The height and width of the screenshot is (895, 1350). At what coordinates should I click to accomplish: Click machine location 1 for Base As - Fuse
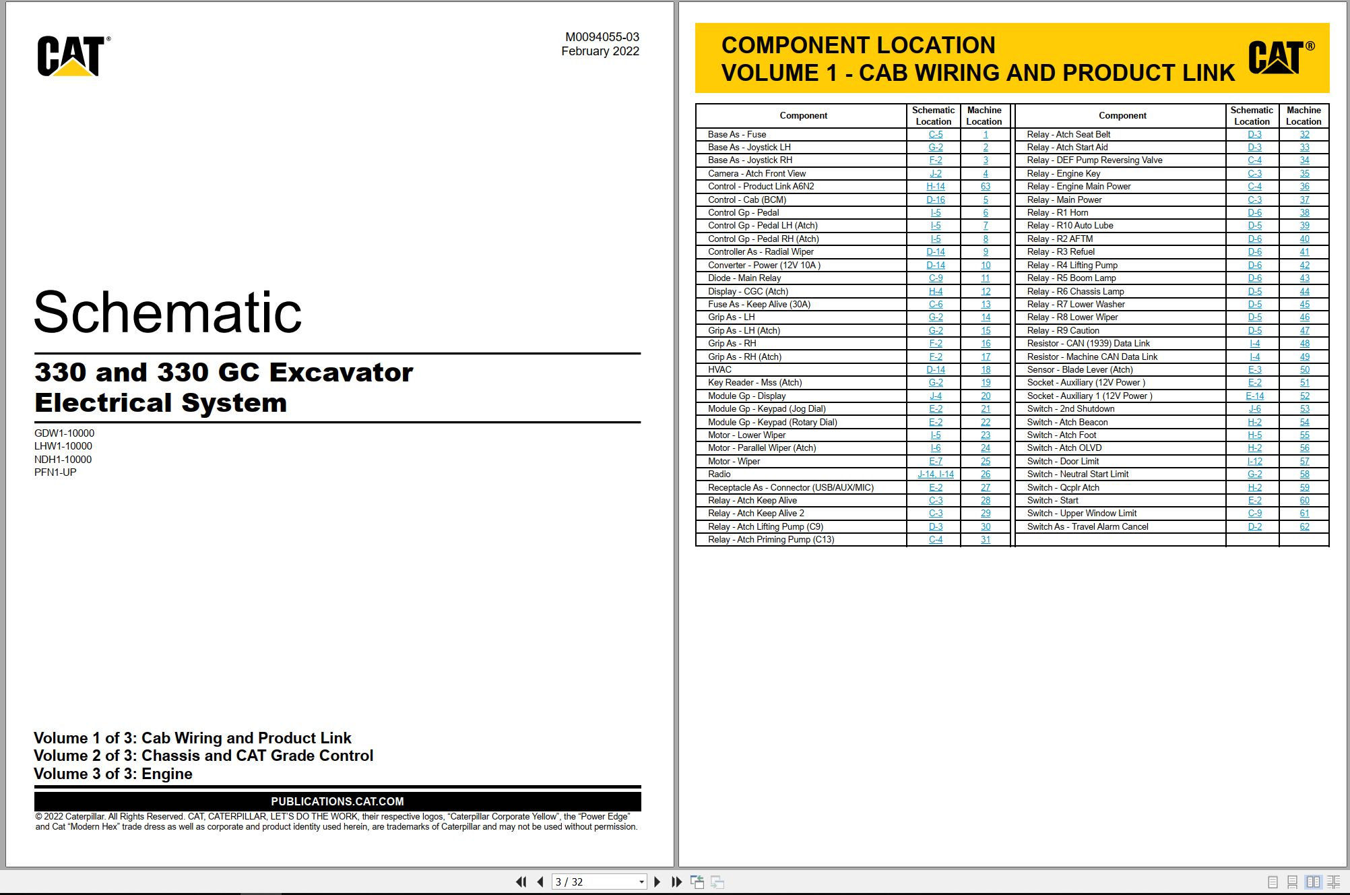tap(985, 135)
